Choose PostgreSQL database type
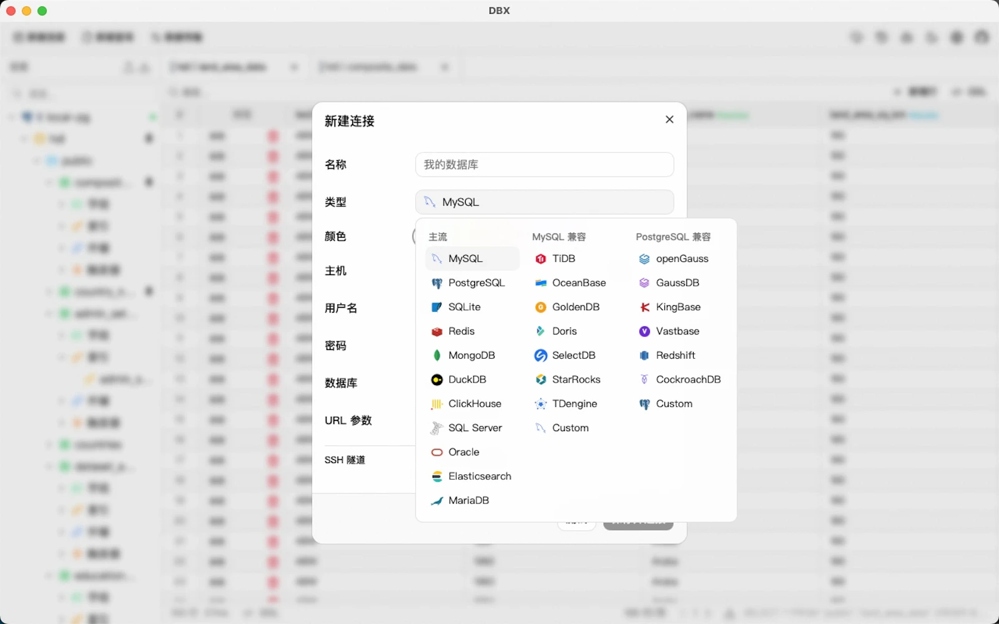This screenshot has width=999, height=624. click(x=472, y=283)
